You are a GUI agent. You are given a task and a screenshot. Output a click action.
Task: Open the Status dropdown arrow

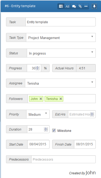(x=92, y=52)
